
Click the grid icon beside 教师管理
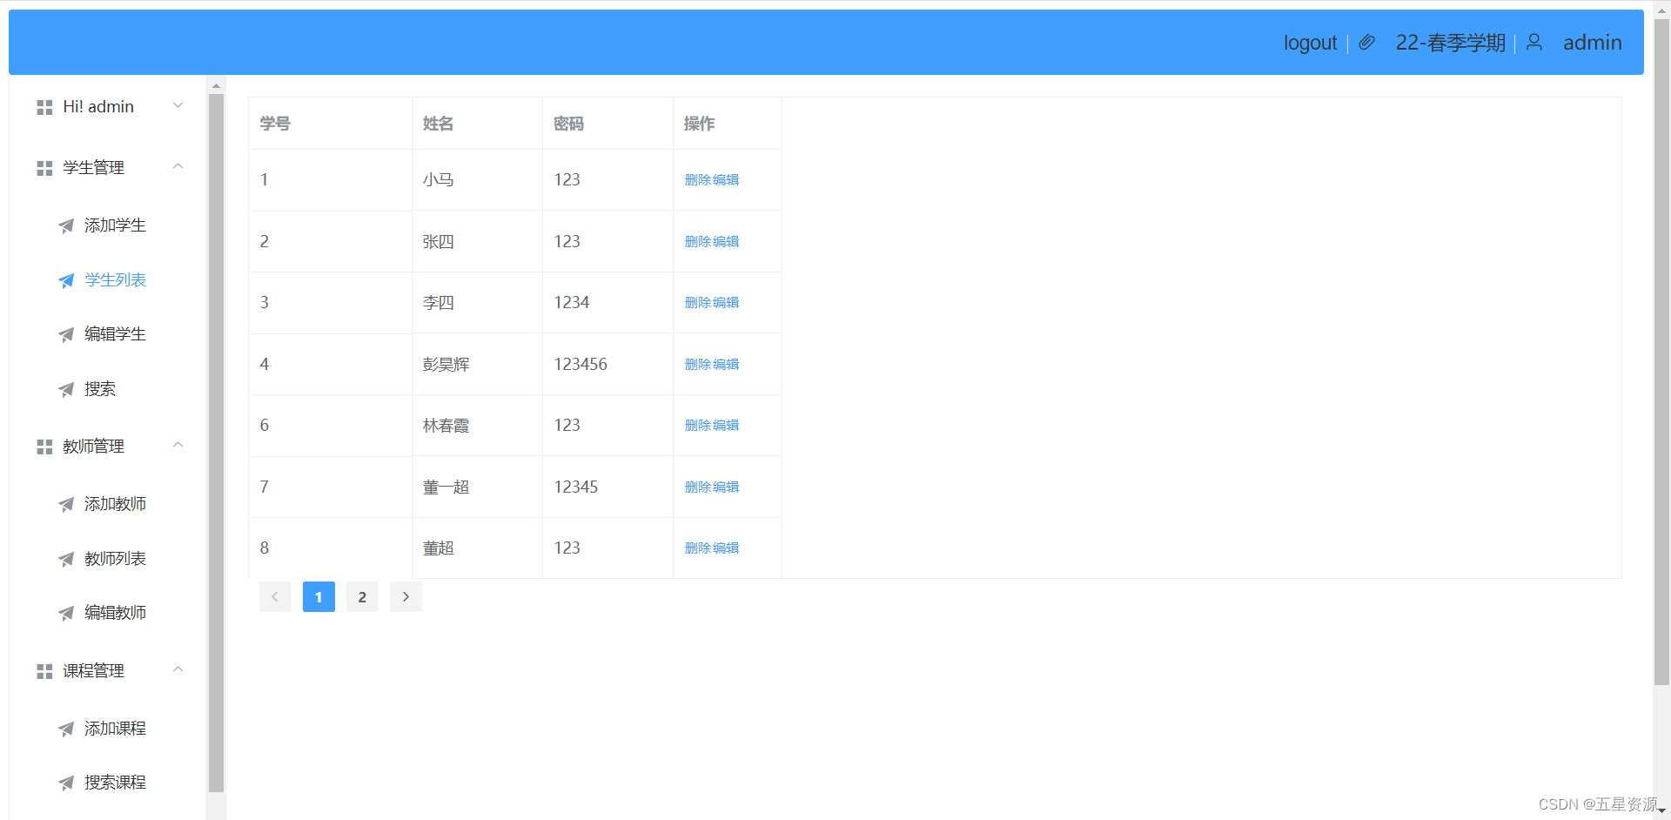tap(44, 447)
